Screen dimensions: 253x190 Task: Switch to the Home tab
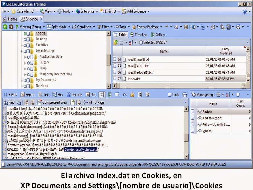(11, 19)
